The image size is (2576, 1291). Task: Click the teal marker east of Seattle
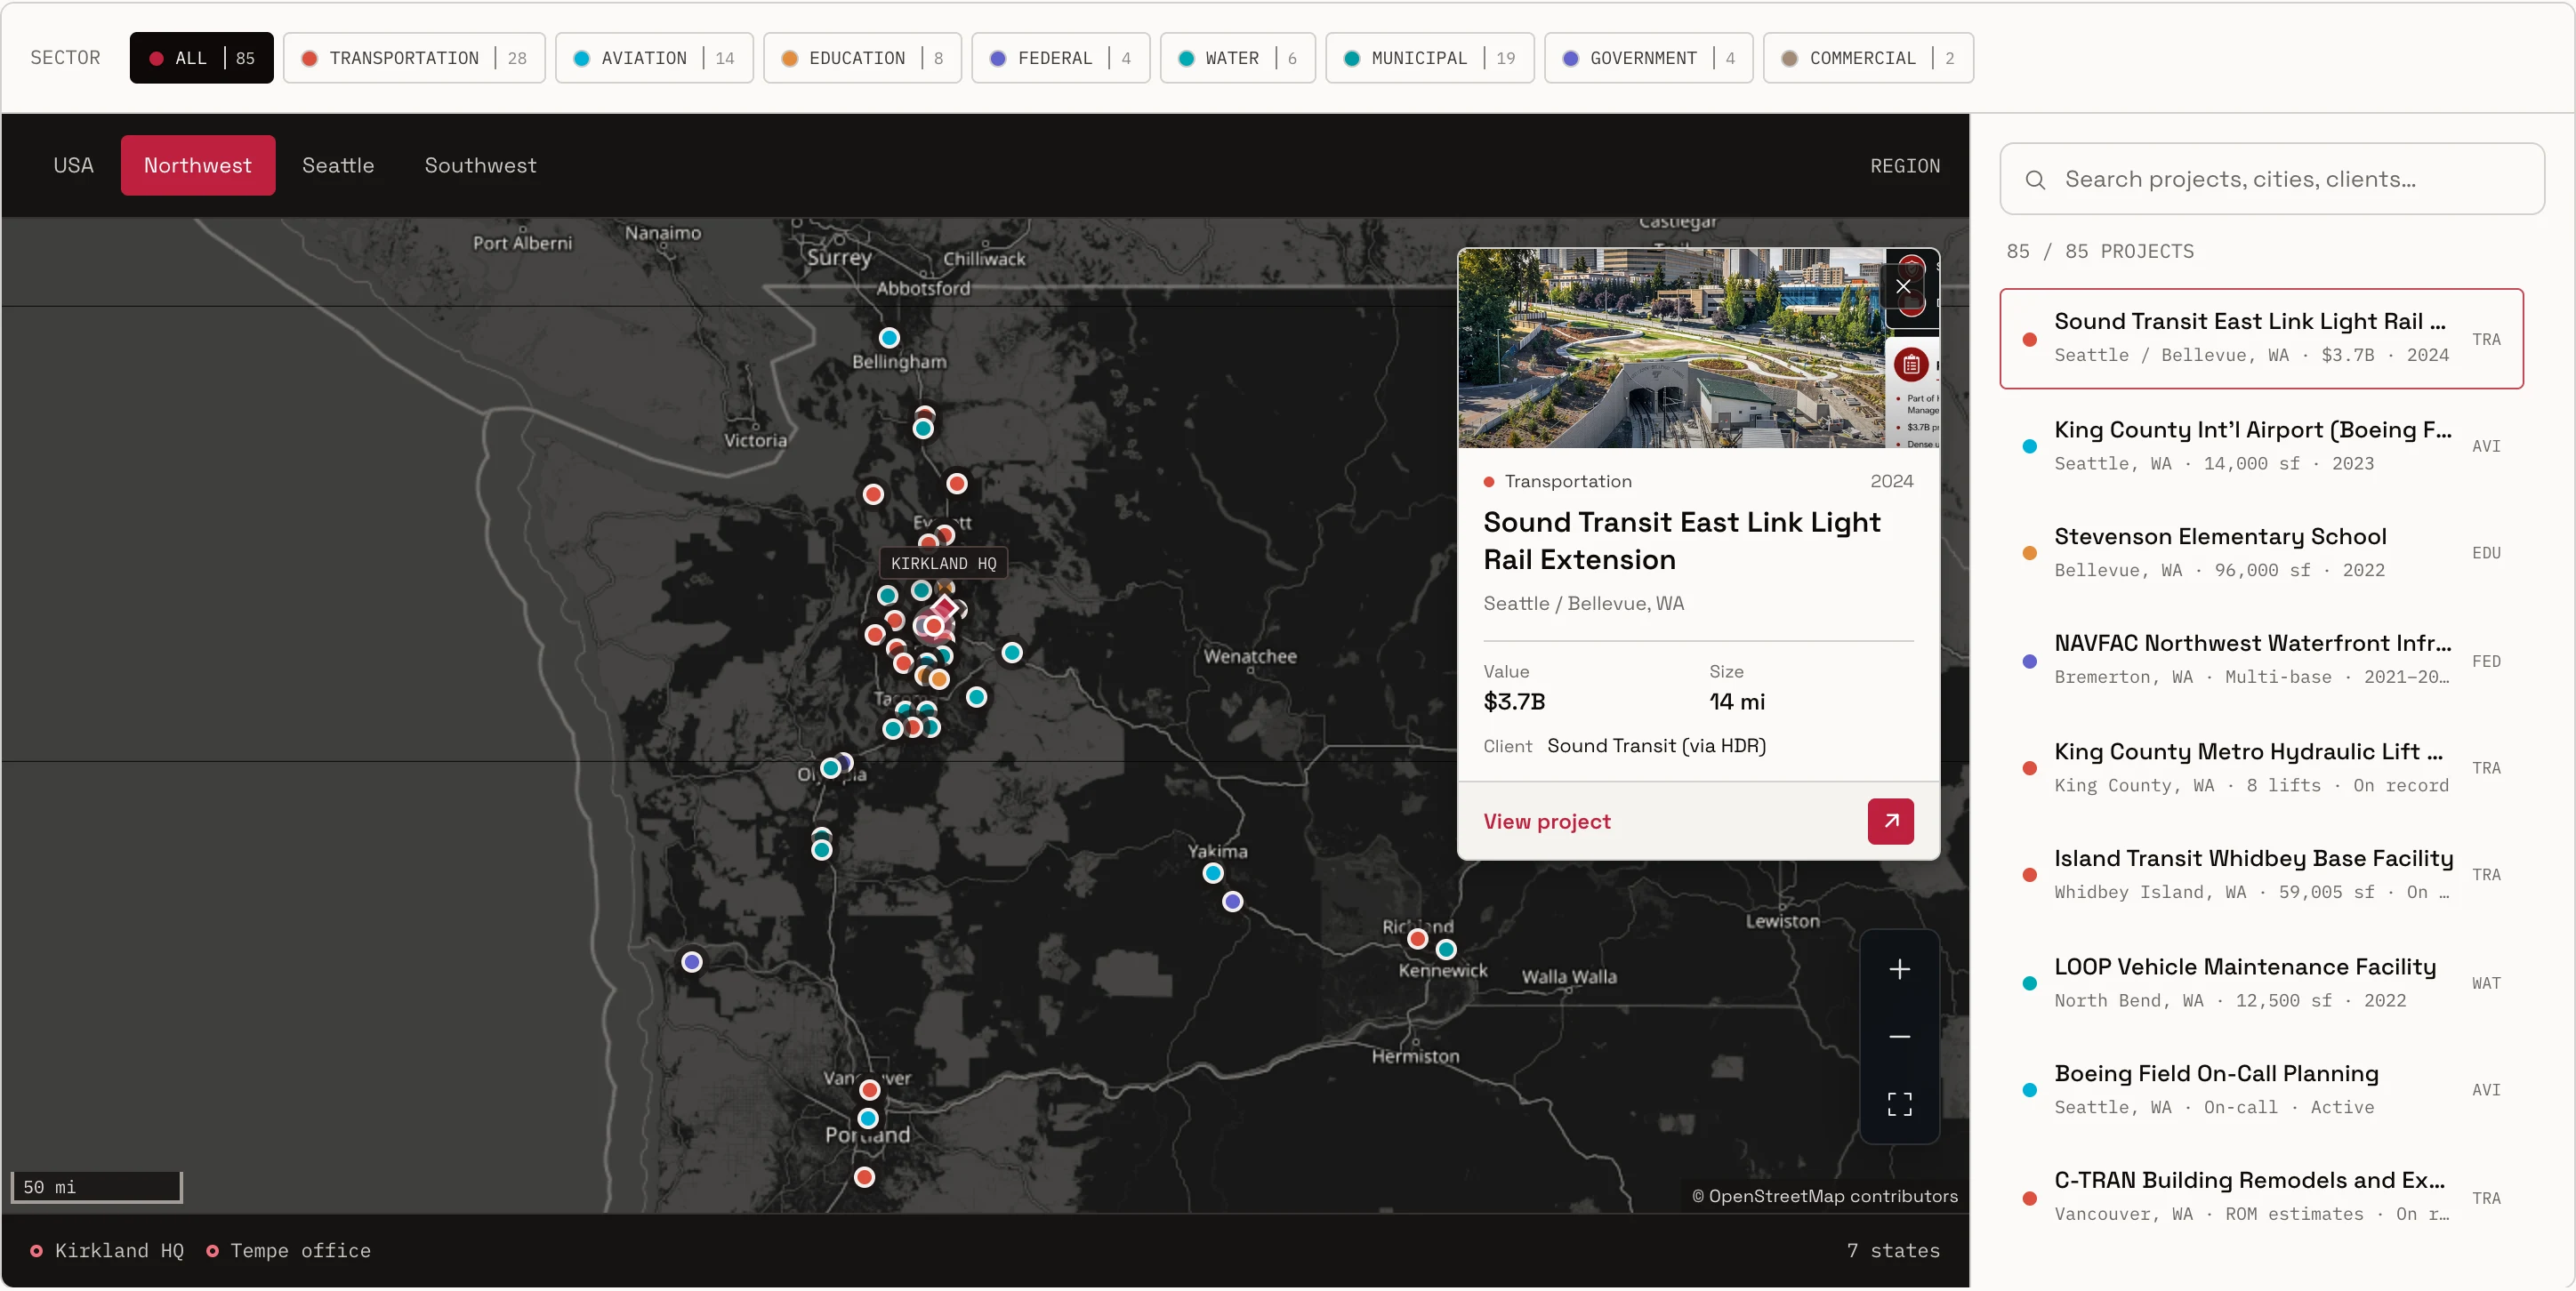click(x=1011, y=653)
